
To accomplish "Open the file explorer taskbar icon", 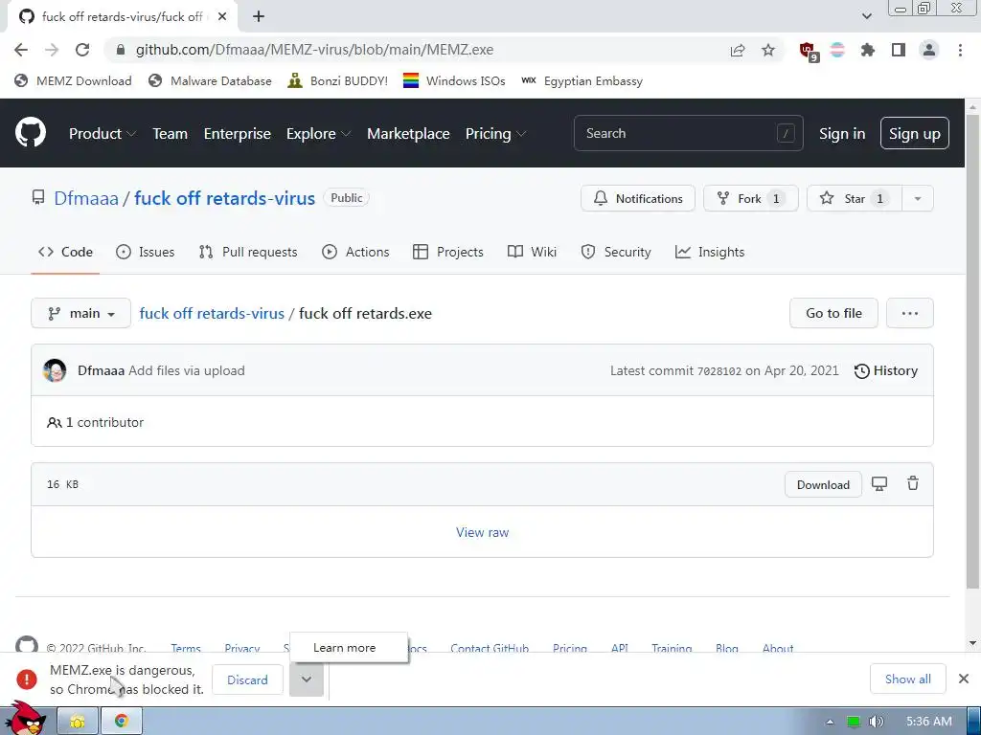I will click(x=78, y=722).
